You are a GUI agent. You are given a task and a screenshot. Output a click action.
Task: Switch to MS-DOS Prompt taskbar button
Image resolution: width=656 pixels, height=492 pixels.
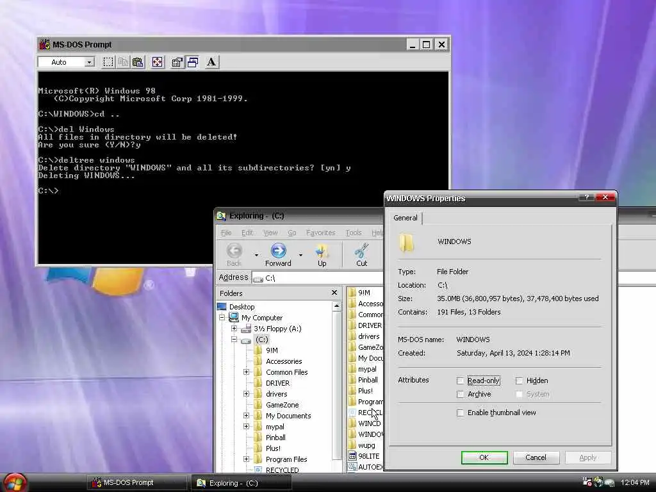(137, 482)
